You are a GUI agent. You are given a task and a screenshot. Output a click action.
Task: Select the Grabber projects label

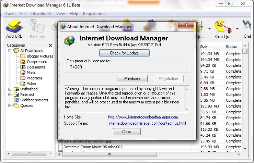click(x=34, y=100)
